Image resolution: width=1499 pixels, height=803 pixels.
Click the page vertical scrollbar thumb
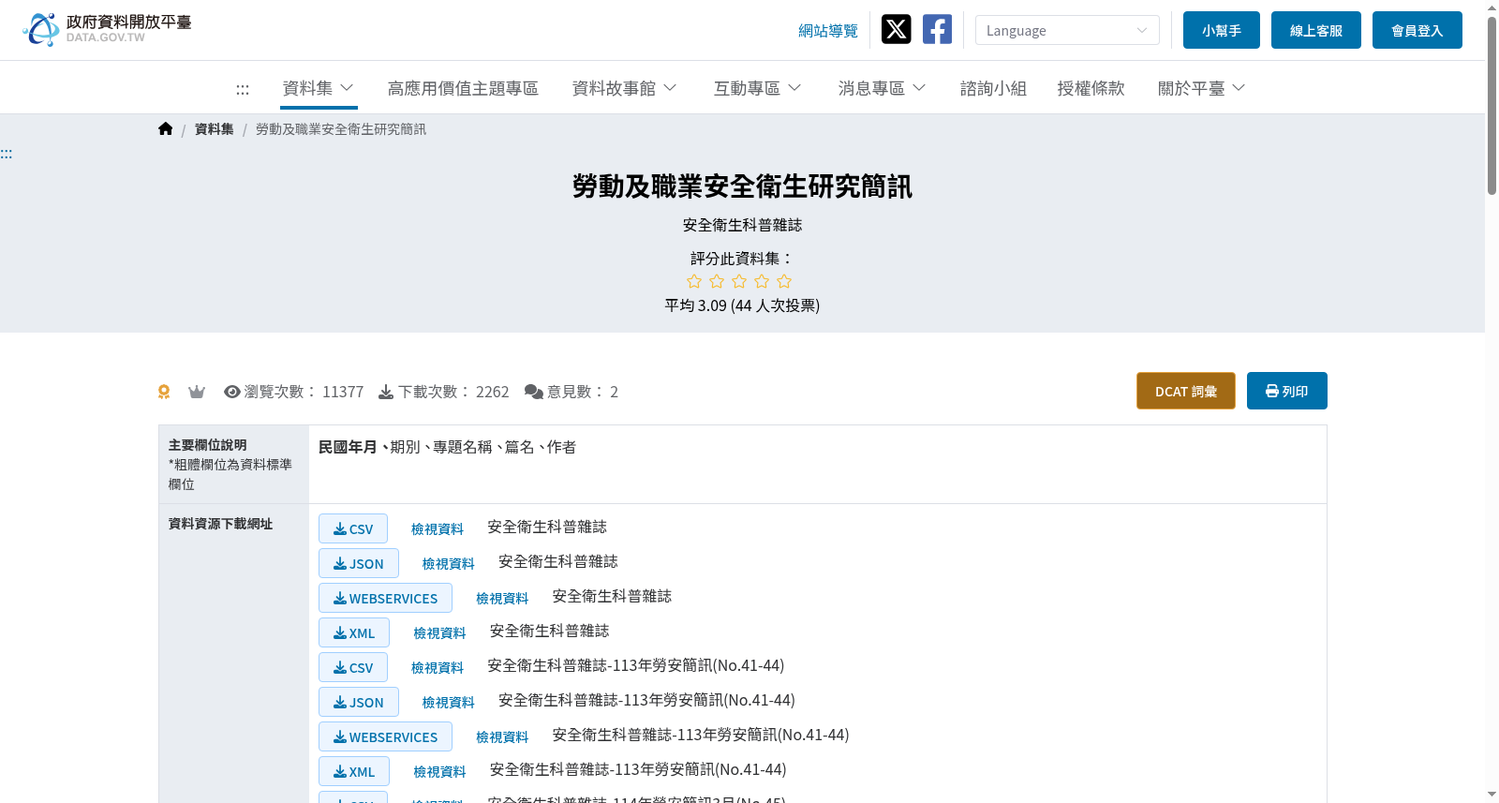(1492, 105)
